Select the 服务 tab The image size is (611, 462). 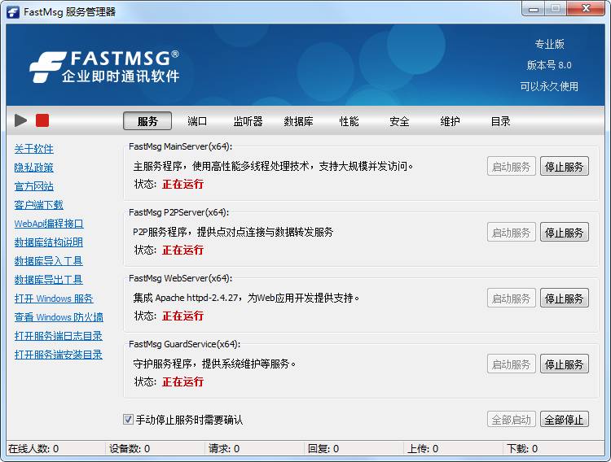pos(147,121)
